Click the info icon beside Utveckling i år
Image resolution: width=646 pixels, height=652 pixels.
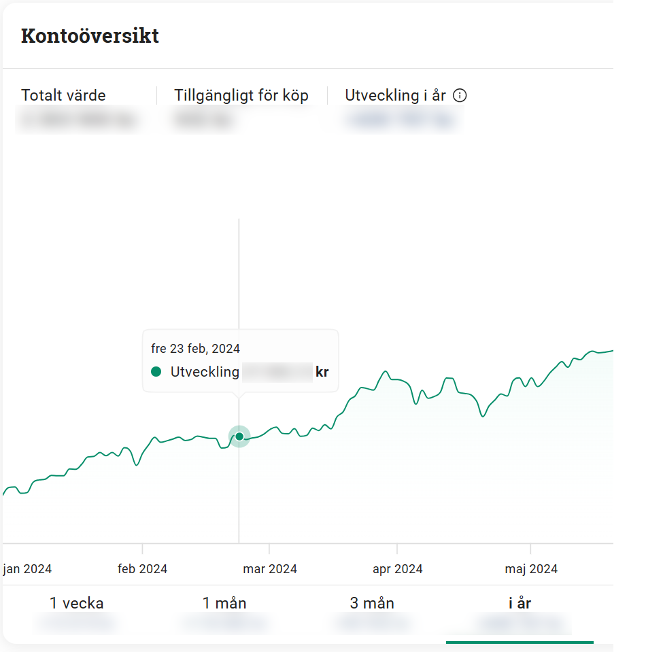pyautogui.click(x=460, y=96)
